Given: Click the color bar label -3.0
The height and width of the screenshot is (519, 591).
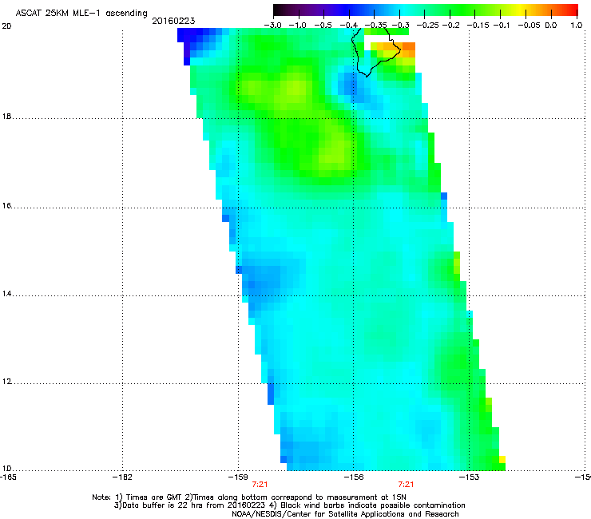Looking at the screenshot, I should [x=272, y=26].
